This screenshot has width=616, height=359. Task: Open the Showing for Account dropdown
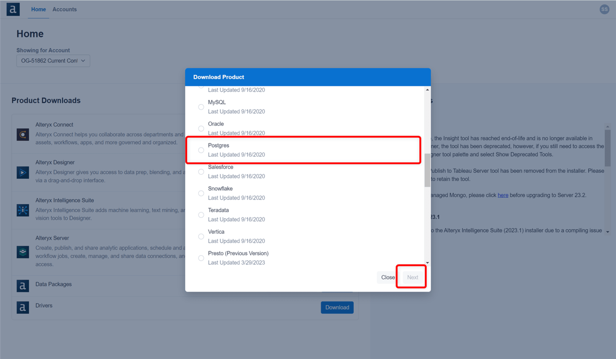click(x=53, y=61)
